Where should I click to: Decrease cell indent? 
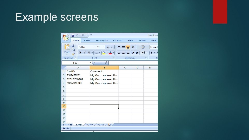[x=133, y=53]
